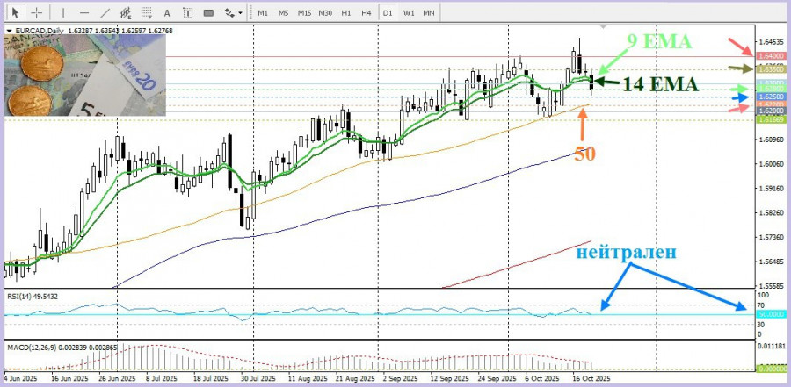The image size is (791, 387).
Task: Select the horizontal line tool
Action: (x=84, y=13)
